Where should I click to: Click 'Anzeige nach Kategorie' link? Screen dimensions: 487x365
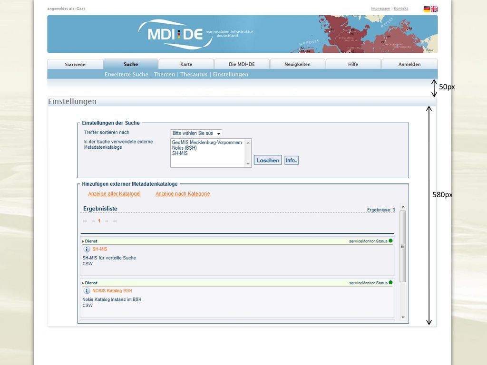[183, 194]
